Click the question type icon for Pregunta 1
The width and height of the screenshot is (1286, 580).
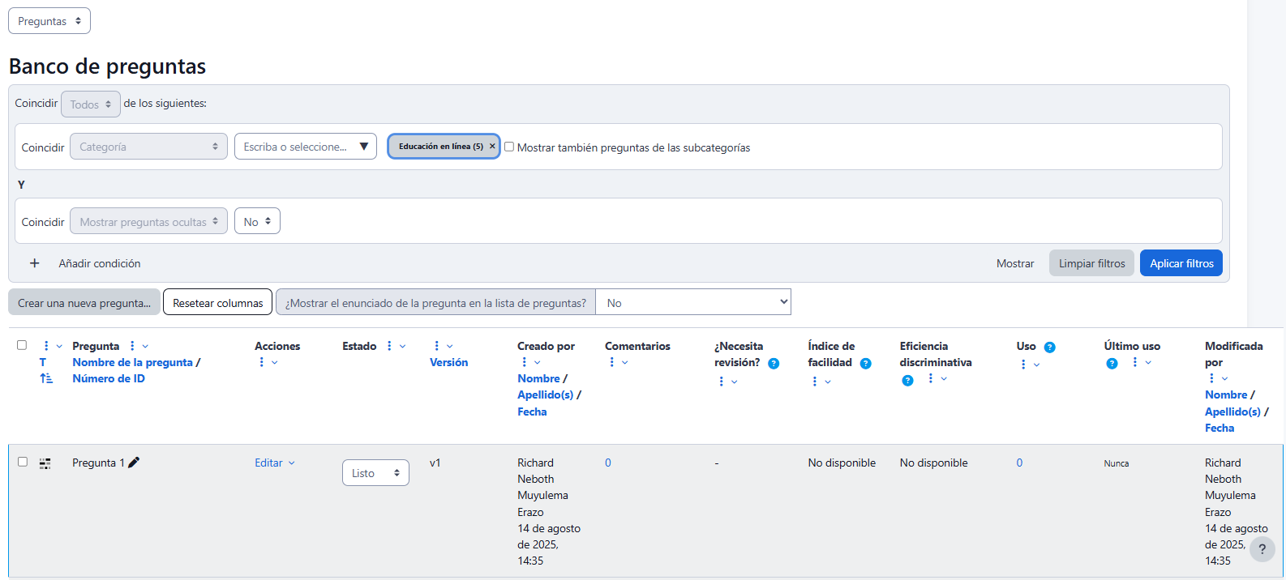pos(45,463)
